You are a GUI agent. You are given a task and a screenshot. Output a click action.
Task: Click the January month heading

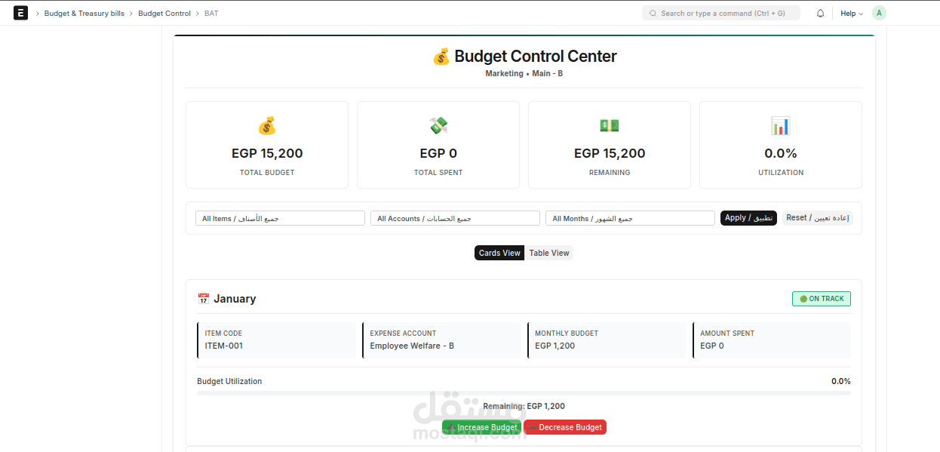(235, 299)
